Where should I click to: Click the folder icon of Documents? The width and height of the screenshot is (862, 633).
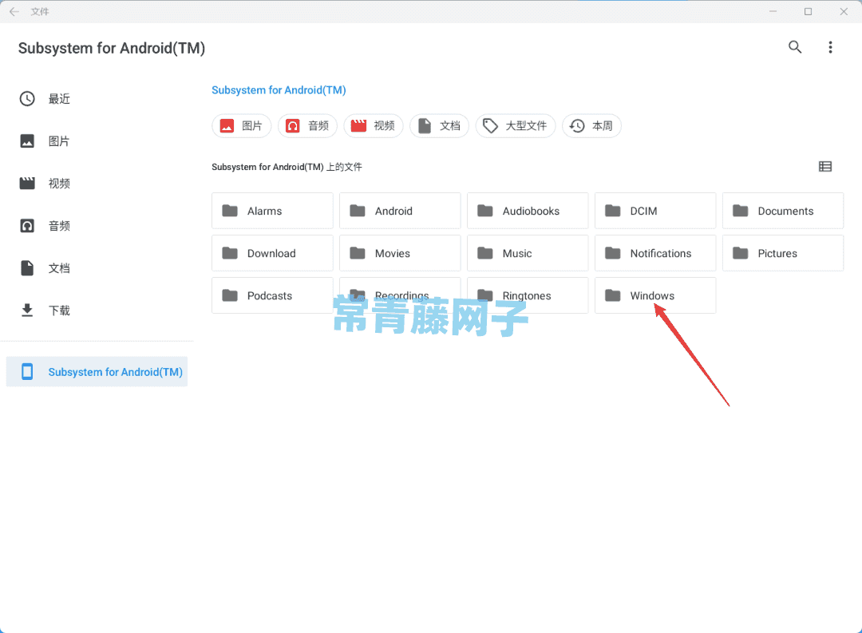point(741,211)
